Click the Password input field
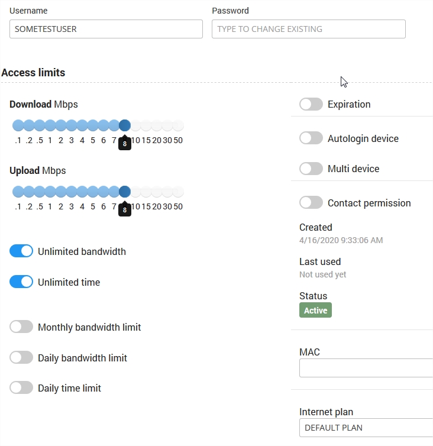This screenshot has height=446, width=433. pyautogui.click(x=308, y=29)
